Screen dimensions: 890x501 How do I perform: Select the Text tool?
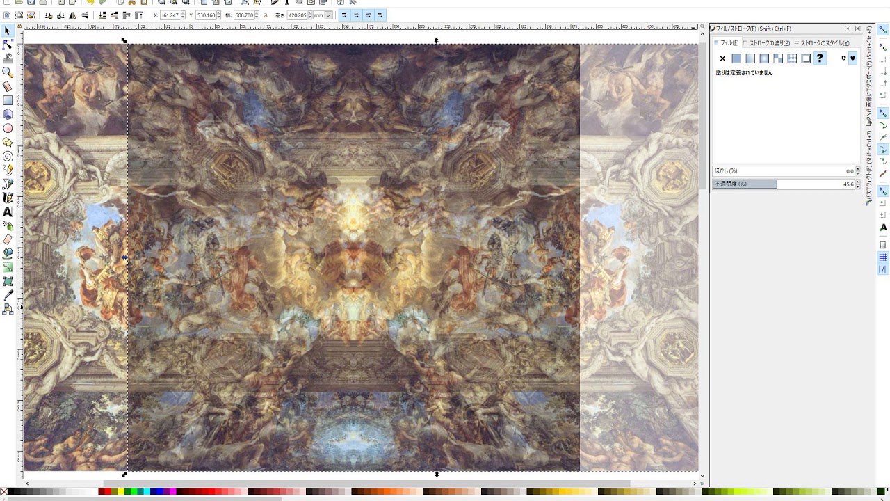click(x=8, y=212)
